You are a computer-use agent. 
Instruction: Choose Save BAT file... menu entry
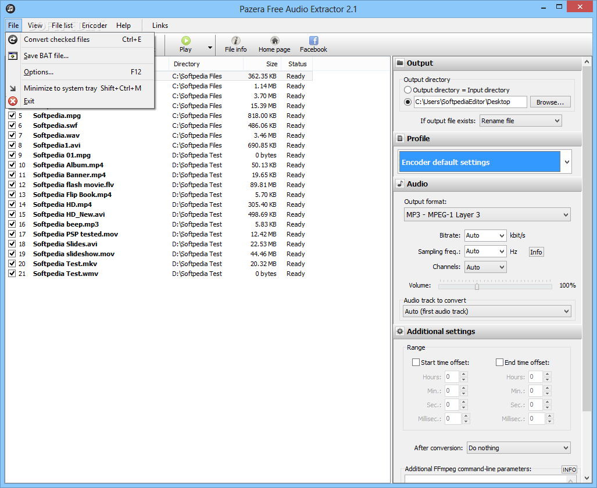[80, 56]
